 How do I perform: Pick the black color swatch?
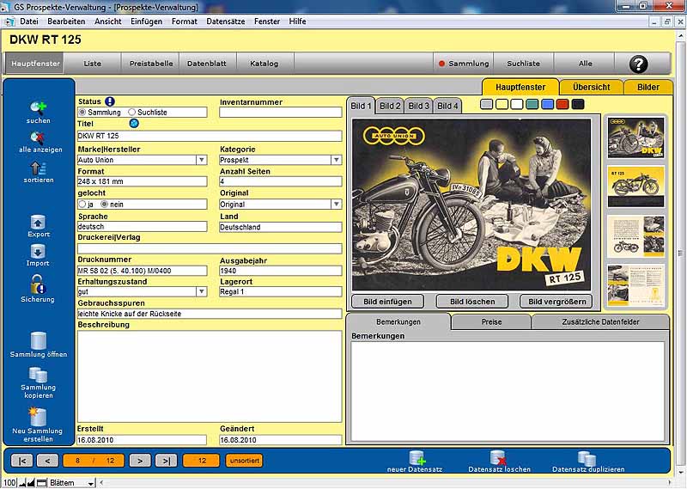click(578, 104)
